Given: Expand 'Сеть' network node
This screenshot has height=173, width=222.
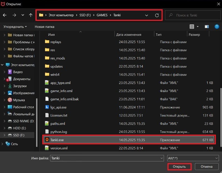Looking at the screenshot, I should tap(2, 144).
